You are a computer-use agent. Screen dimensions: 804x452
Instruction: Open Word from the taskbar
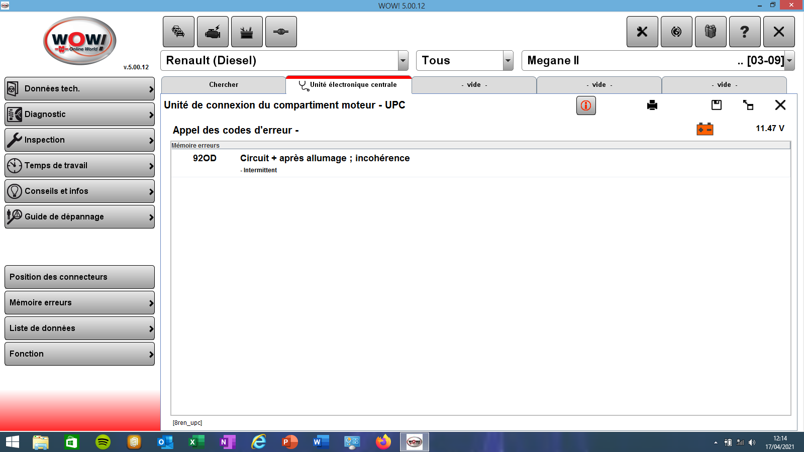pyautogui.click(x=321, y=442)
